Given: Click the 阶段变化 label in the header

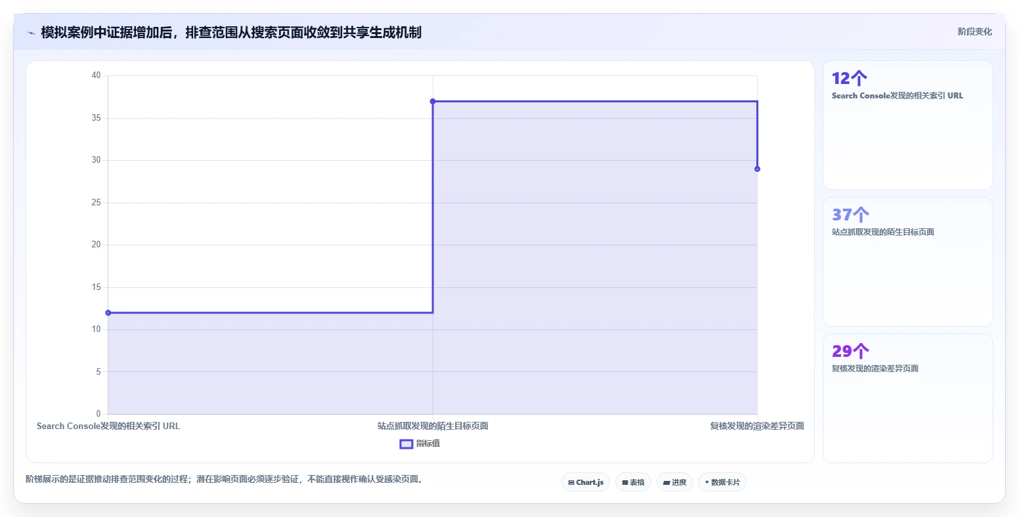Looking at the screenshot, I should [x=974, y=31].
